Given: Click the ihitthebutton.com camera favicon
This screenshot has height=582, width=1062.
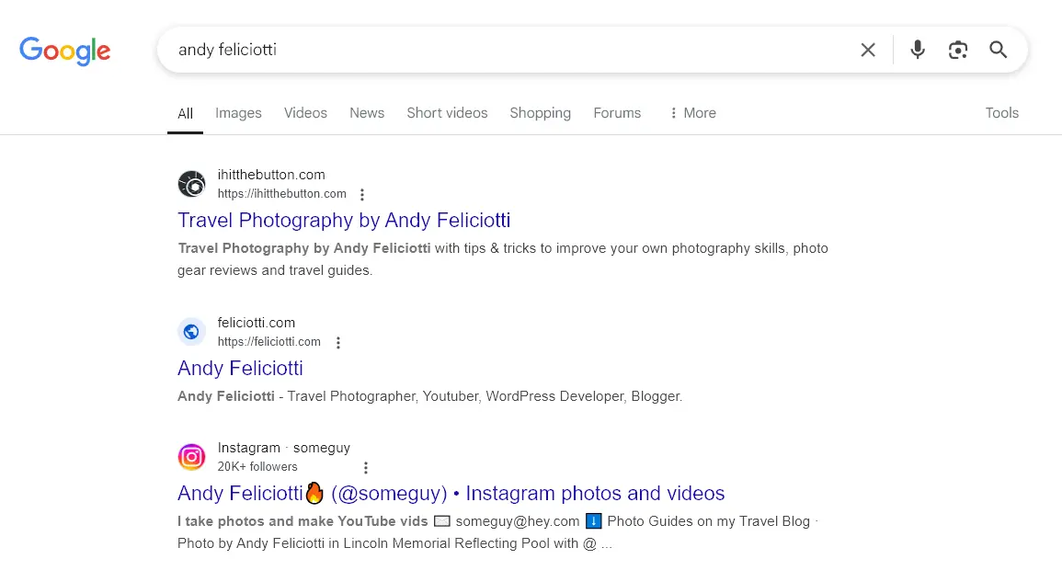Looking at the screenshot, I should pyautogui.click(x=191, y=184).
